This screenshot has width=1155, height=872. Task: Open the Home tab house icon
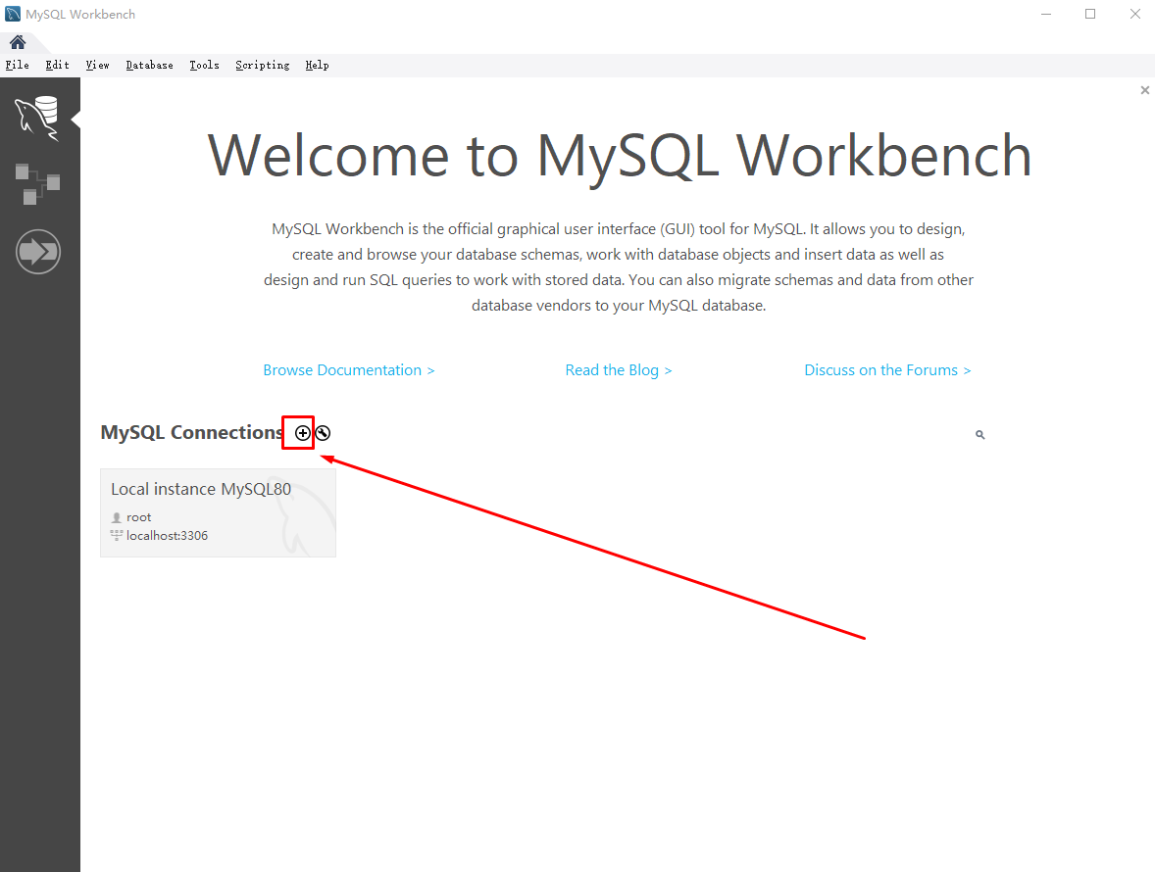pyautogui.click(x=18, y=42)
